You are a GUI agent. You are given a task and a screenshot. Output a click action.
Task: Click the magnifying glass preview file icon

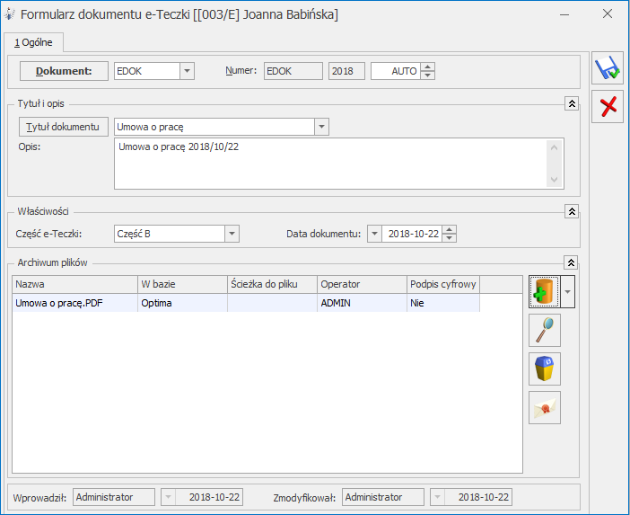point(544,331)
